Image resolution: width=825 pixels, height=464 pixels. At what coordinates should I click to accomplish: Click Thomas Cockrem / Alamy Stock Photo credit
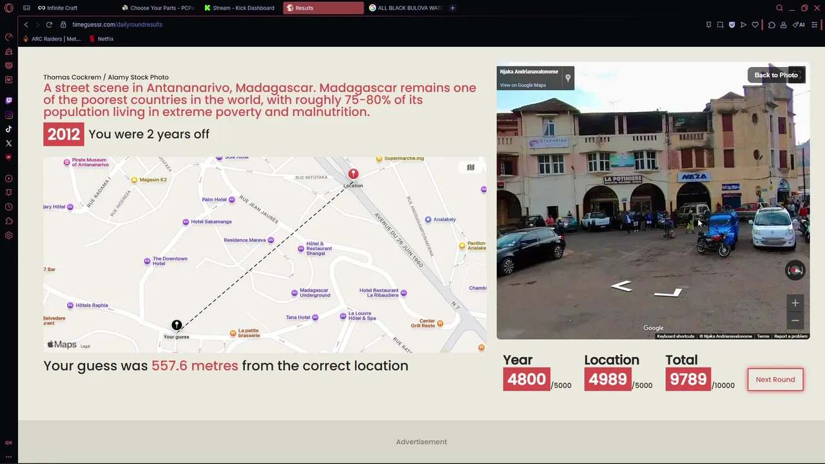pos(106,77)
